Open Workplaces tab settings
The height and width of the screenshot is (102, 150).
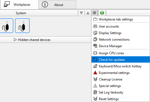pyautogui.click(x=121, y=19)
